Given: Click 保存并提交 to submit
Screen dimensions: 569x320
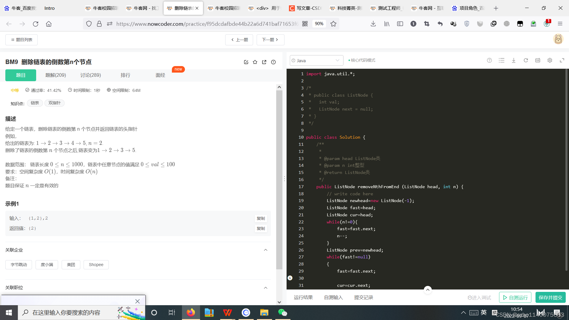Looking at the screenshot, I should (x=551, y=297).
